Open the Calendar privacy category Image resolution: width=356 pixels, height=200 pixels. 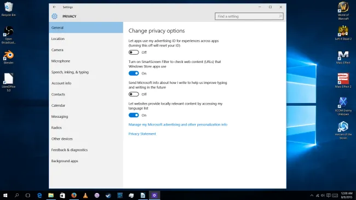pyautogui.click(x=86, y=105)
